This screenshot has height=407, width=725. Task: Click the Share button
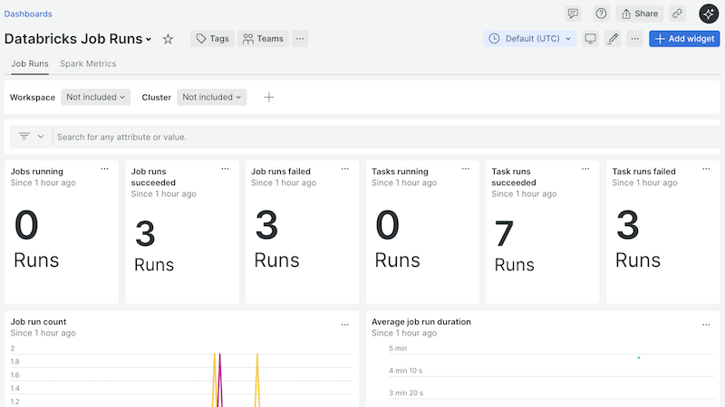click(639, 14)
